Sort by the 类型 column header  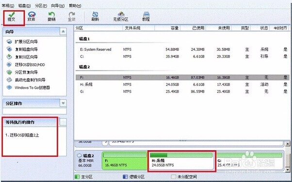(241, 28)
